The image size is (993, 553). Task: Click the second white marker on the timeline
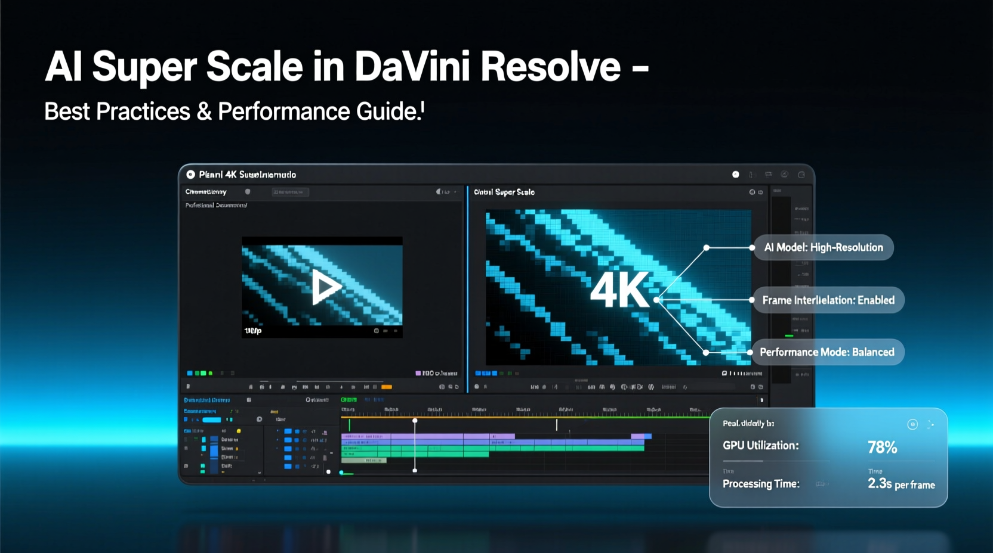557,424
